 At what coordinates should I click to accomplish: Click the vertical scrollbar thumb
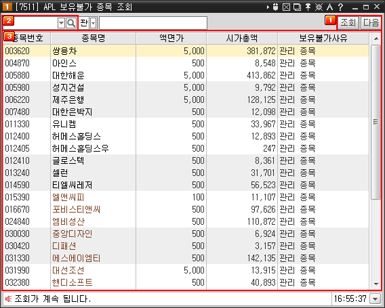376,122
